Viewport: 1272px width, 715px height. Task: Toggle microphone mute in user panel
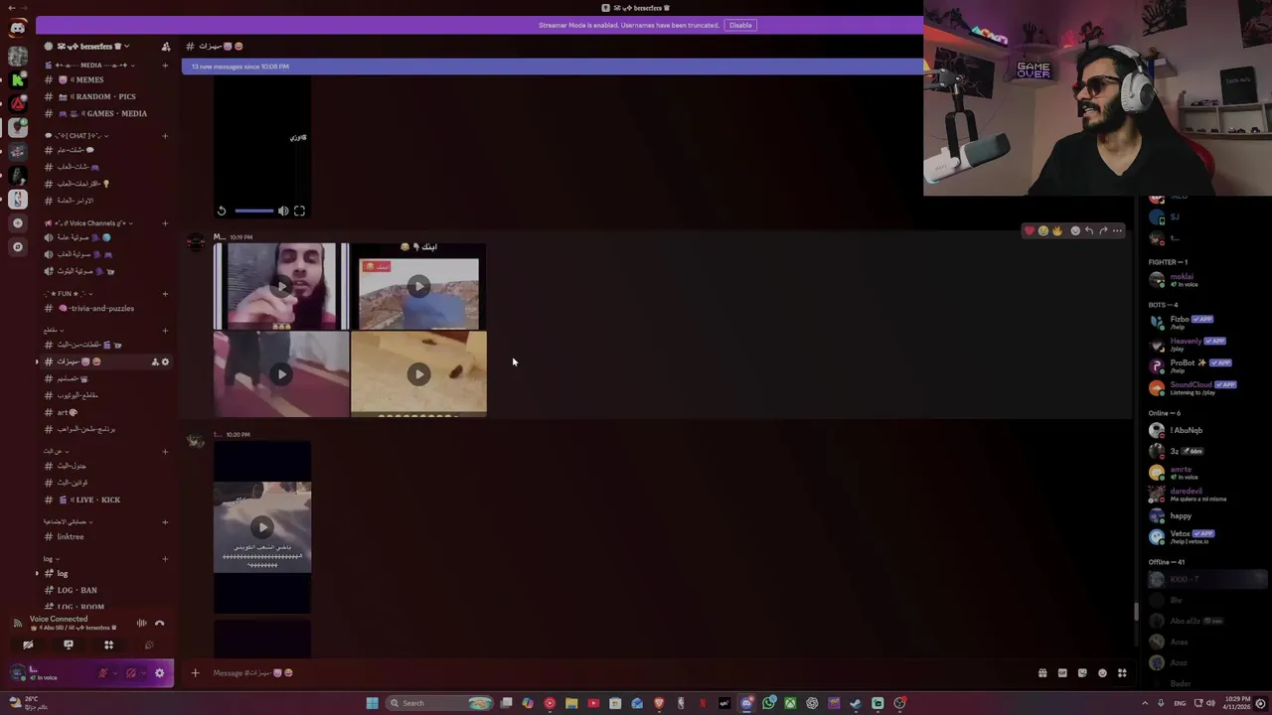pyautogui.click(x=101, y=673)
